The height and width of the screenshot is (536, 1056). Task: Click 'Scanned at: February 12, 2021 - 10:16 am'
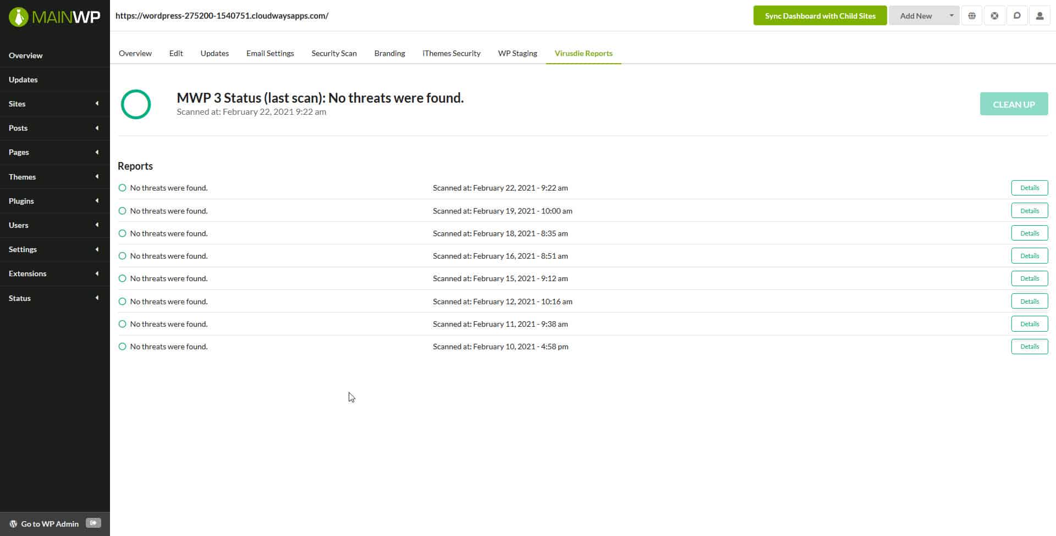pos(503,302)
